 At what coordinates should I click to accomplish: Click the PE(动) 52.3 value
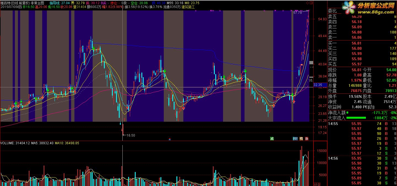[x=392, y=107]
